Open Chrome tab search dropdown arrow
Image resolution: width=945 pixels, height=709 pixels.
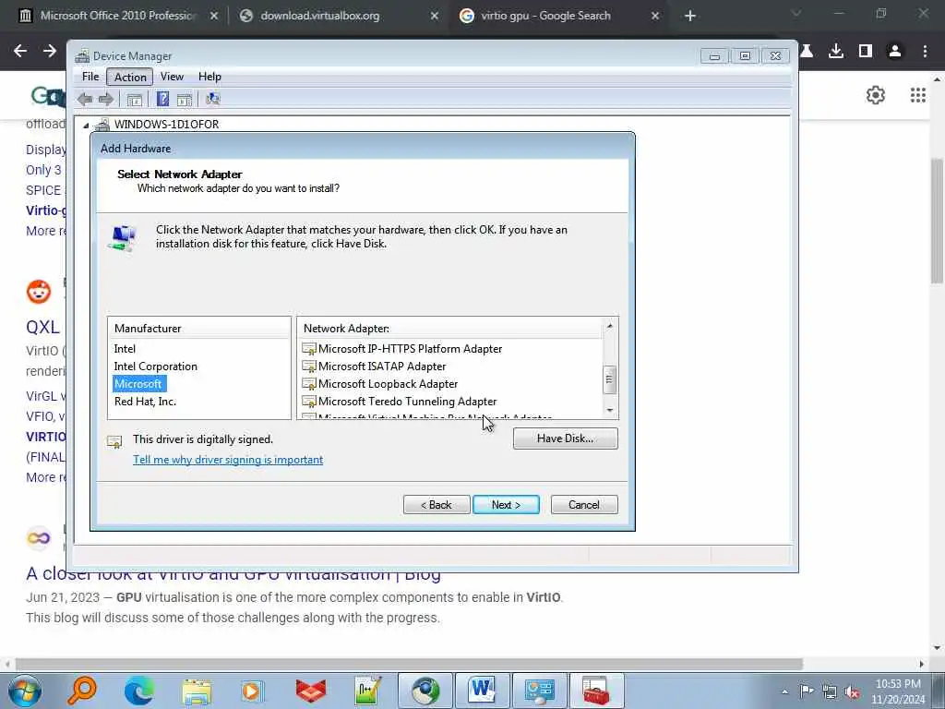(796, 13)
